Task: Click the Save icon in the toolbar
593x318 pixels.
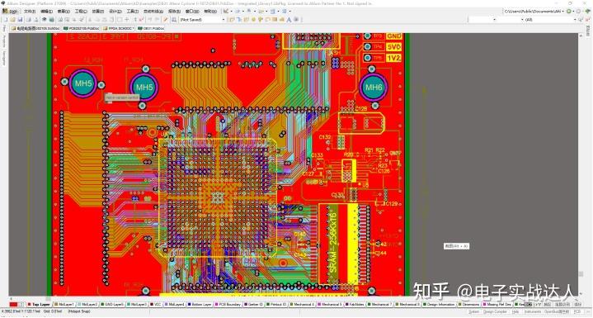Action: click(x=20, y=20)
